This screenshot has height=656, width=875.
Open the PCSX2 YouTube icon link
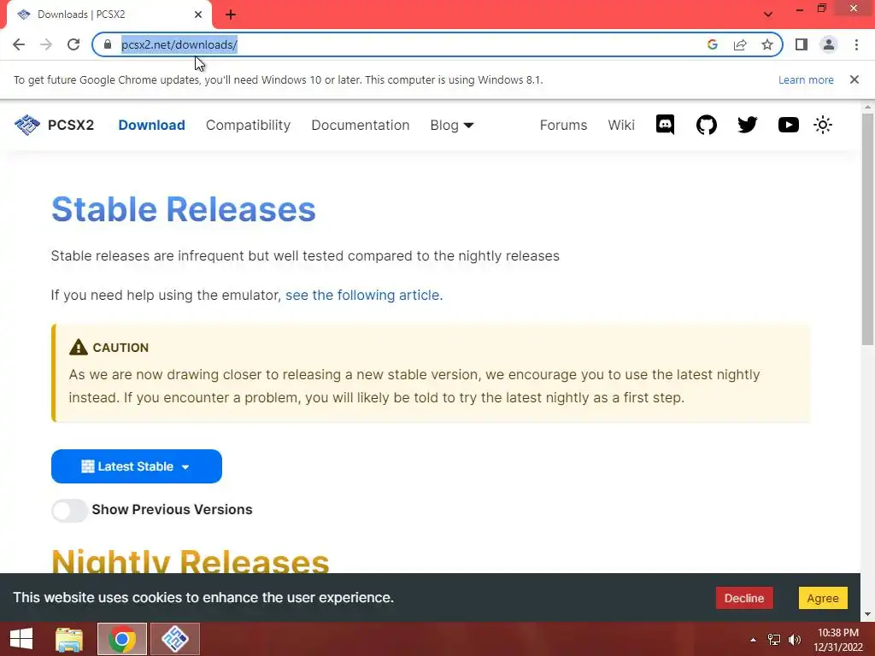[788, 125]
